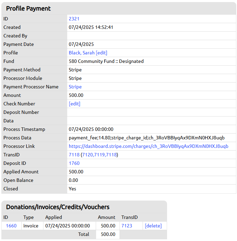This screenshot has height=241, width=237.
Task: Open the Black, Sarah profile link
Action: (x=81, y=53)
